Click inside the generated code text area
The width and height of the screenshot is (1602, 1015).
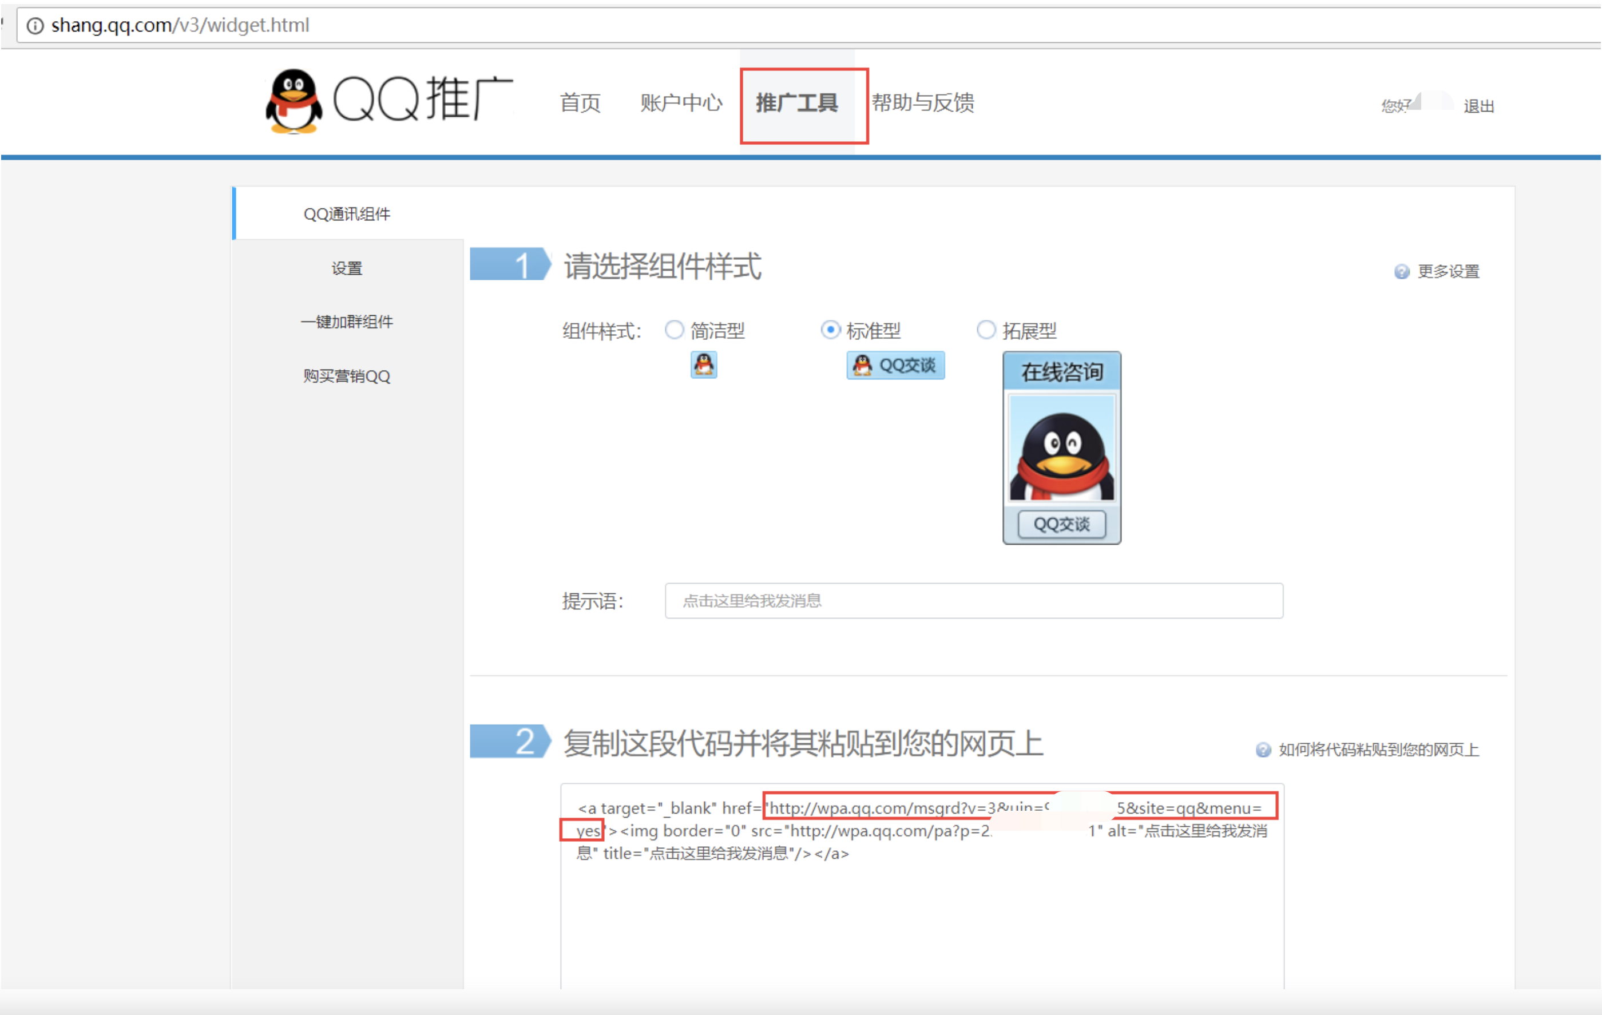click(x=921, y=918)
